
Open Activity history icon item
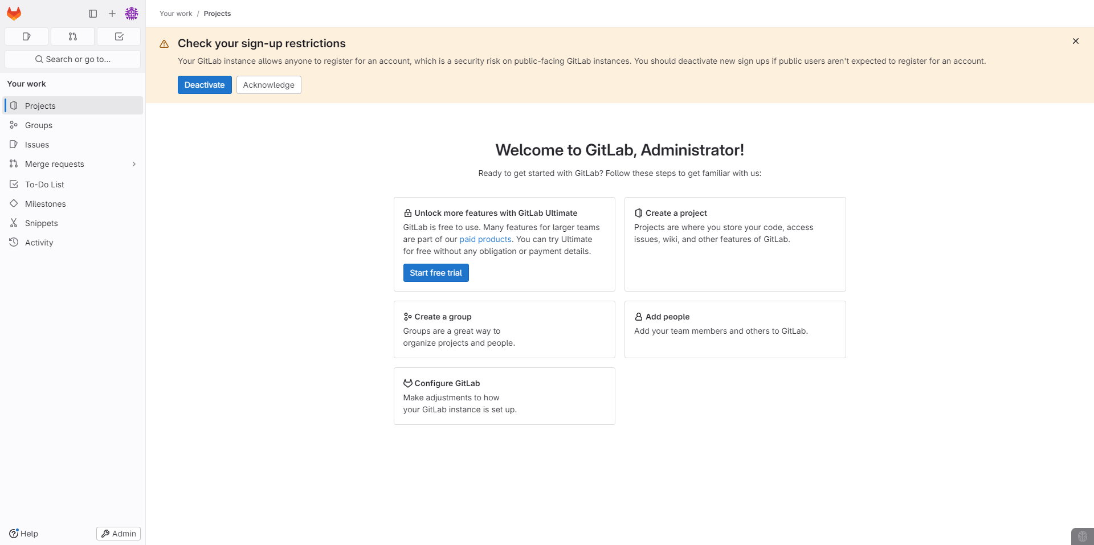click(x=14, y=243)
